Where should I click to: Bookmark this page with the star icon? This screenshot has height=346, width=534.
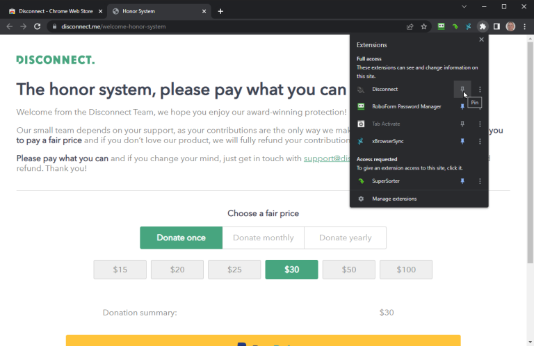424,26
